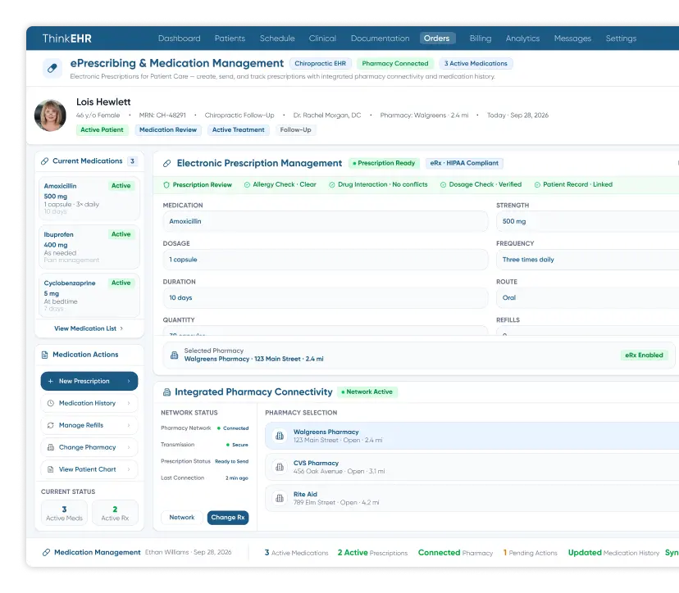The image size is (679, 593).
Task: Go to the Patients tab
Action: pyautogui.click(x=230, y=38)
